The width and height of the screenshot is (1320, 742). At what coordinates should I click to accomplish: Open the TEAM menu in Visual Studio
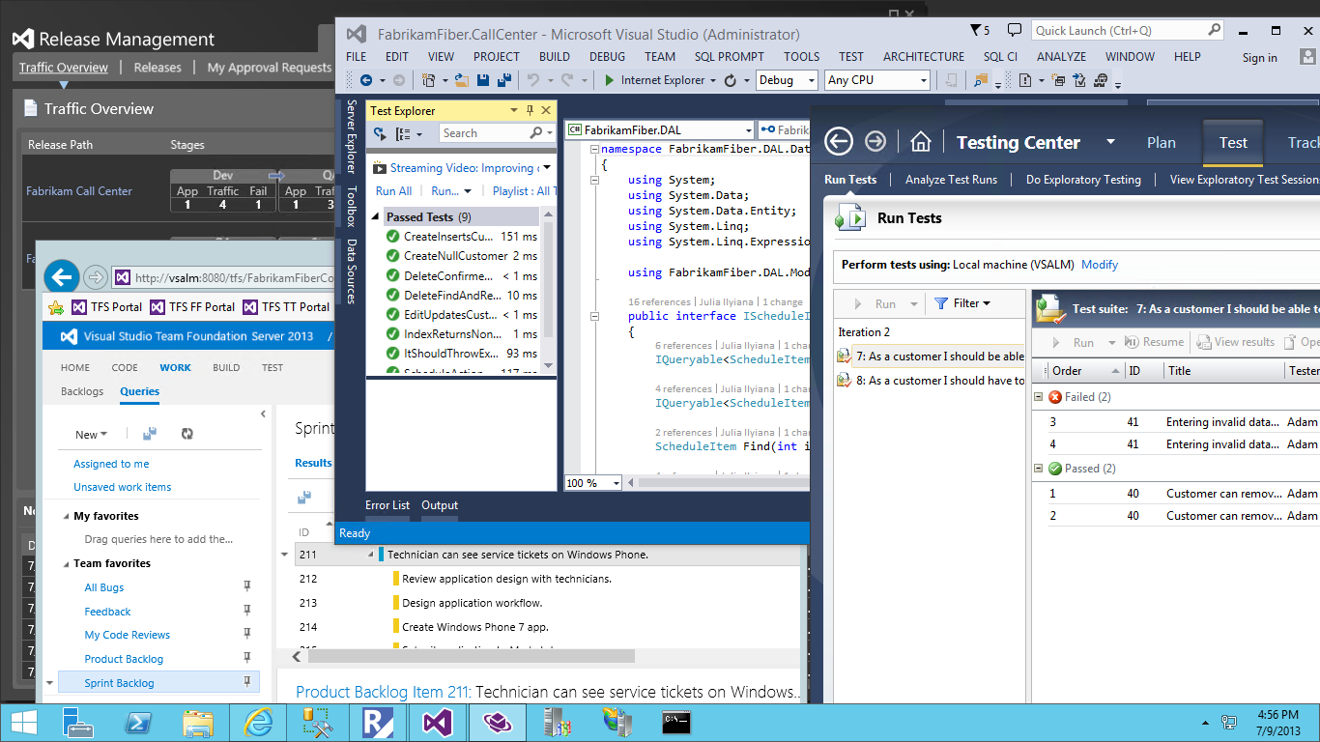point(660,57)
